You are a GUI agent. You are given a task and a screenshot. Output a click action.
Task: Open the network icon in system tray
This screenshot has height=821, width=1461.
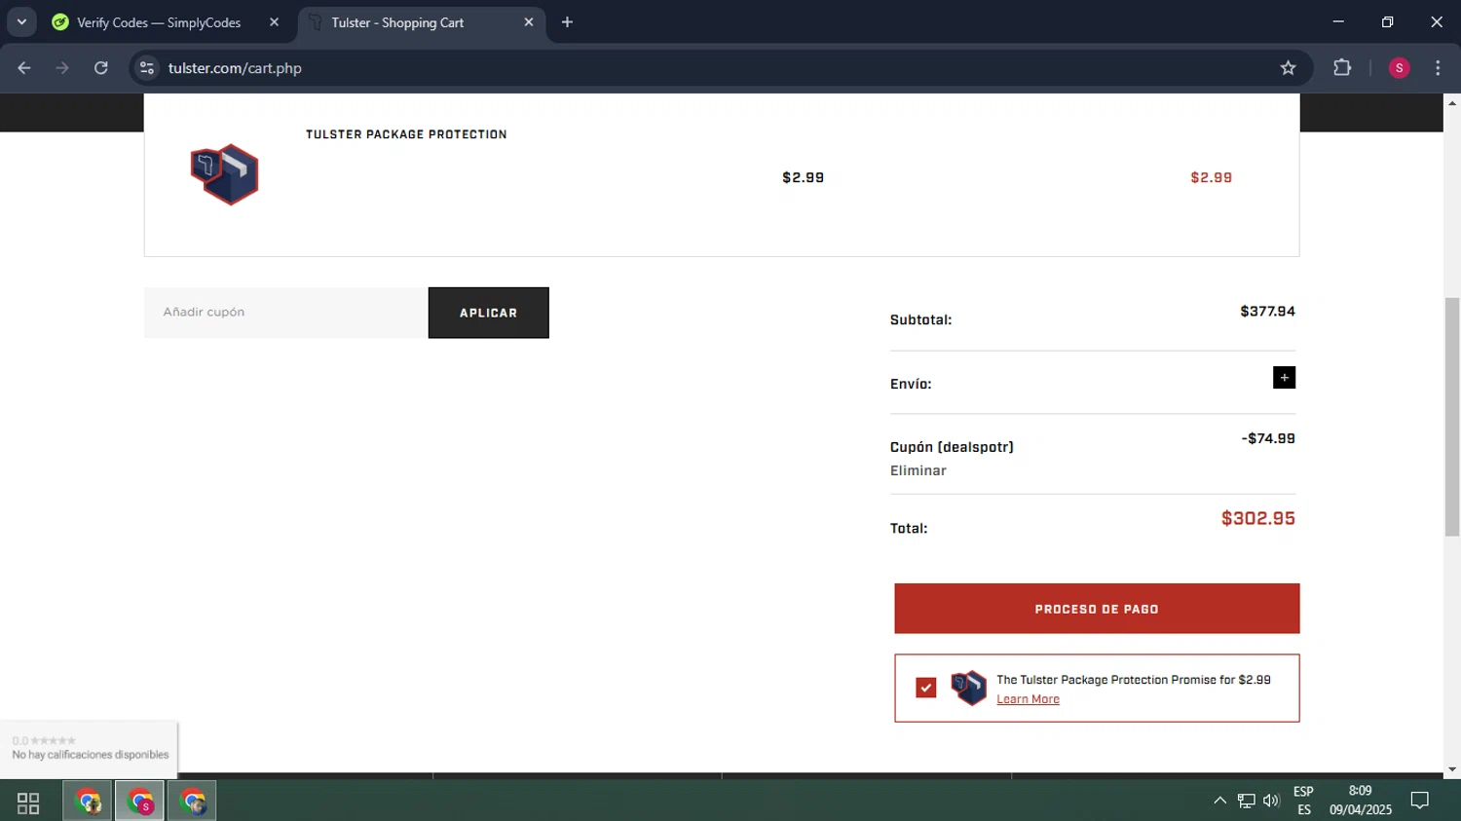click(x=1246, y=801)
